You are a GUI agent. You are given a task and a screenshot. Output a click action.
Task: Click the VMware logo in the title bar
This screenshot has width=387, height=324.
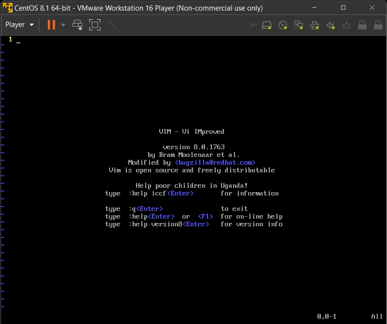point(7,8)
